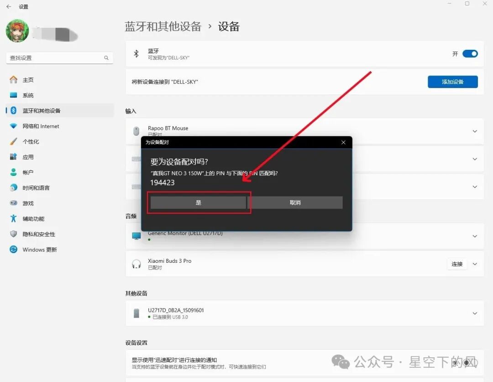The height and width of the screenshot is (382, 493).
Task: Click 将新设备连接到 DELL-SKY text
Action: pyautogui.click(x=165, y=82)
